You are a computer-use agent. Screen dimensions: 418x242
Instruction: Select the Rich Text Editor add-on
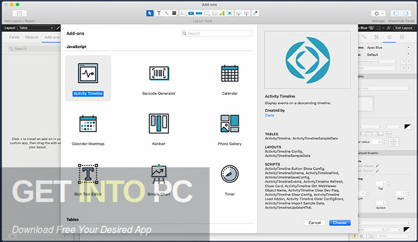pos(88,179)
